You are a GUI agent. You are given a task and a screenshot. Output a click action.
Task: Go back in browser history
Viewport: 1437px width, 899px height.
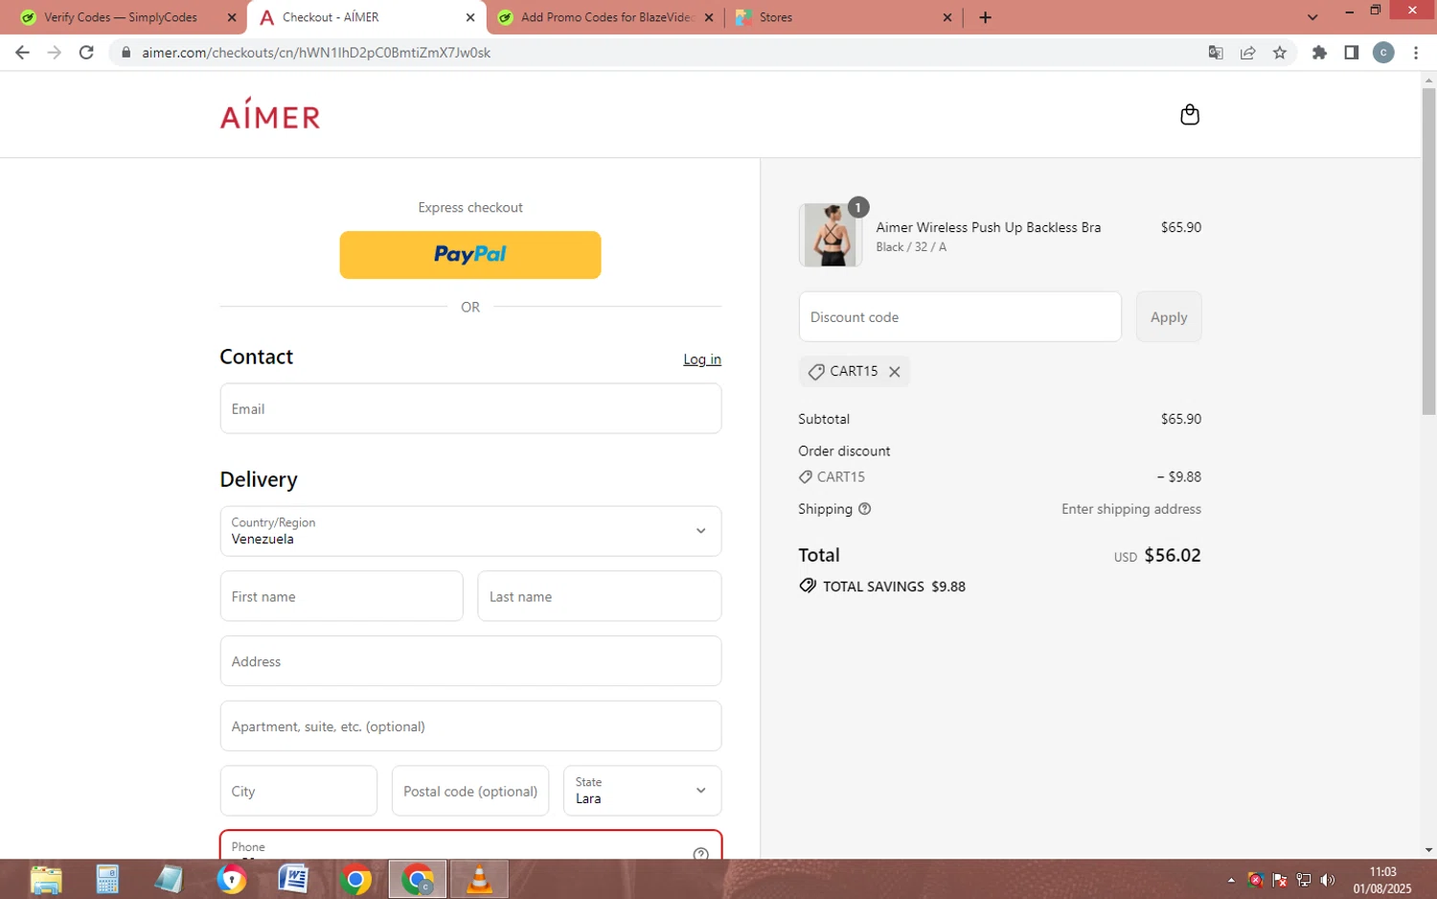click(22, 53)
